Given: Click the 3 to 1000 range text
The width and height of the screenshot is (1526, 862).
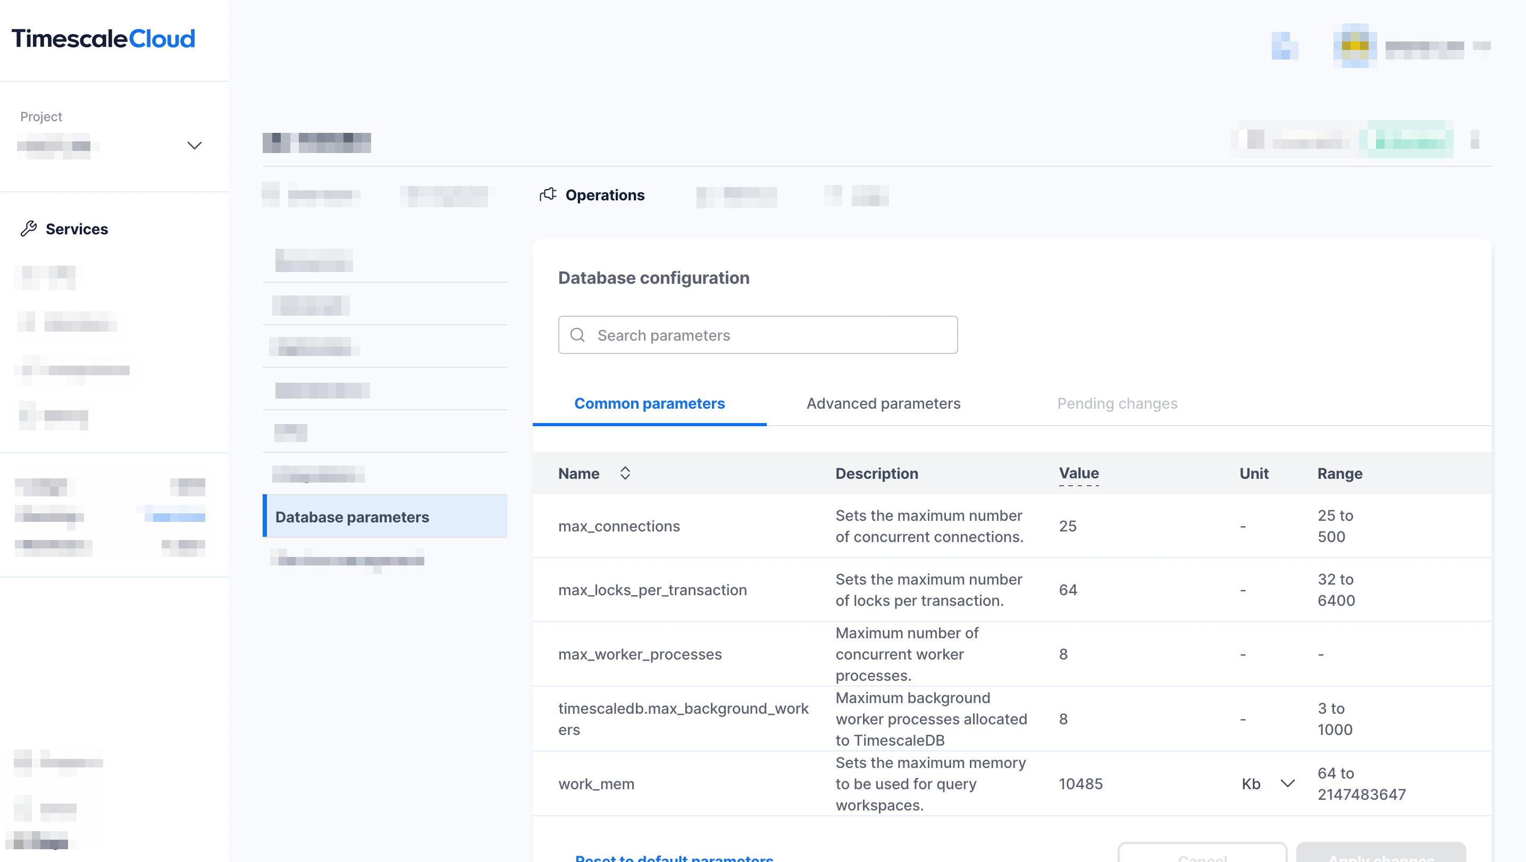Looking at the screenshot, I should click(x=1335, y=719).
